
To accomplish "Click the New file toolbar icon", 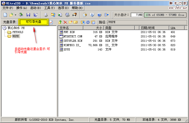I will [5, 15].
